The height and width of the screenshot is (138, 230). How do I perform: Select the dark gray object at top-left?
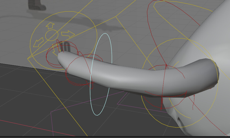37,5
